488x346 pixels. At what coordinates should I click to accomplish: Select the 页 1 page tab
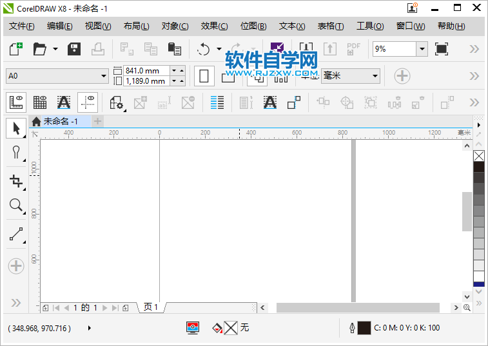pos(151,307)
